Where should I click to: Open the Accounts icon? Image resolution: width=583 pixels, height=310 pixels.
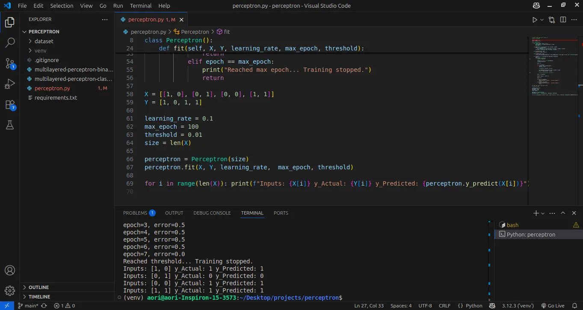coord(9,270)
